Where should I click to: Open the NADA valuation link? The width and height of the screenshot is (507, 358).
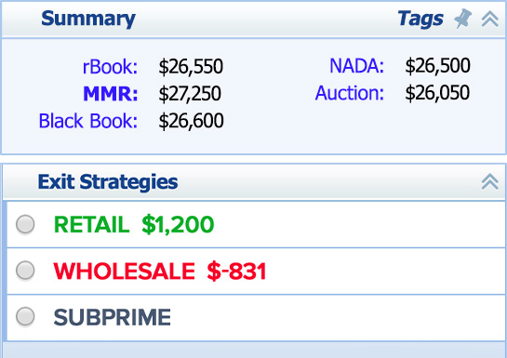[x=356, y=66]
